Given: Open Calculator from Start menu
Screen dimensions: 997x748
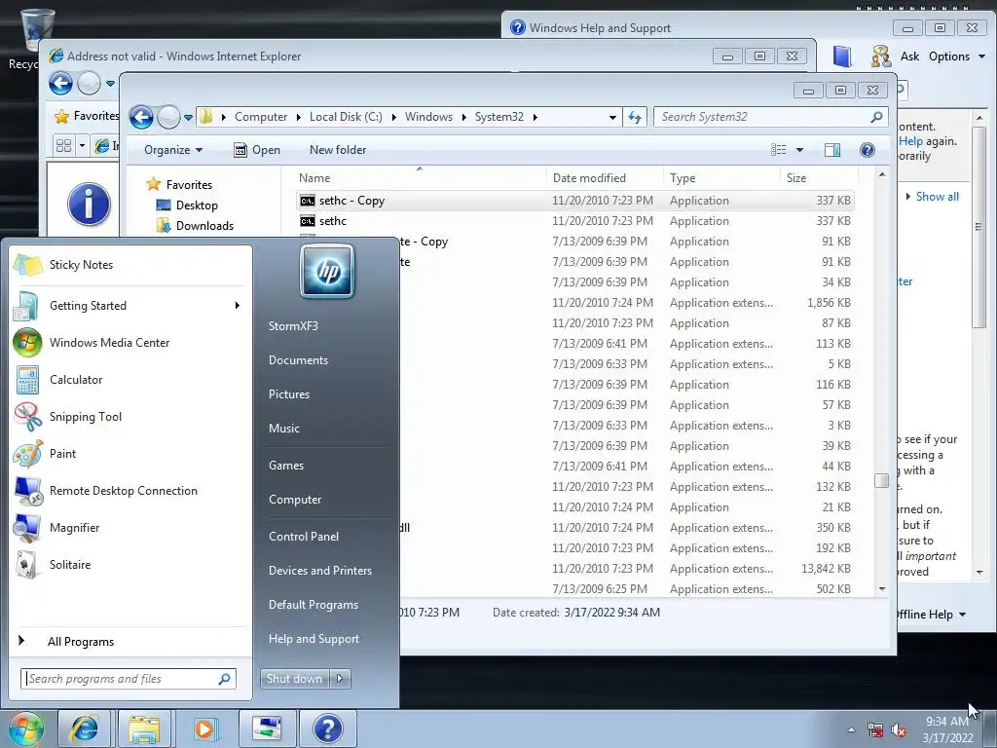Looking at the screenshot, I should point(76,380).
